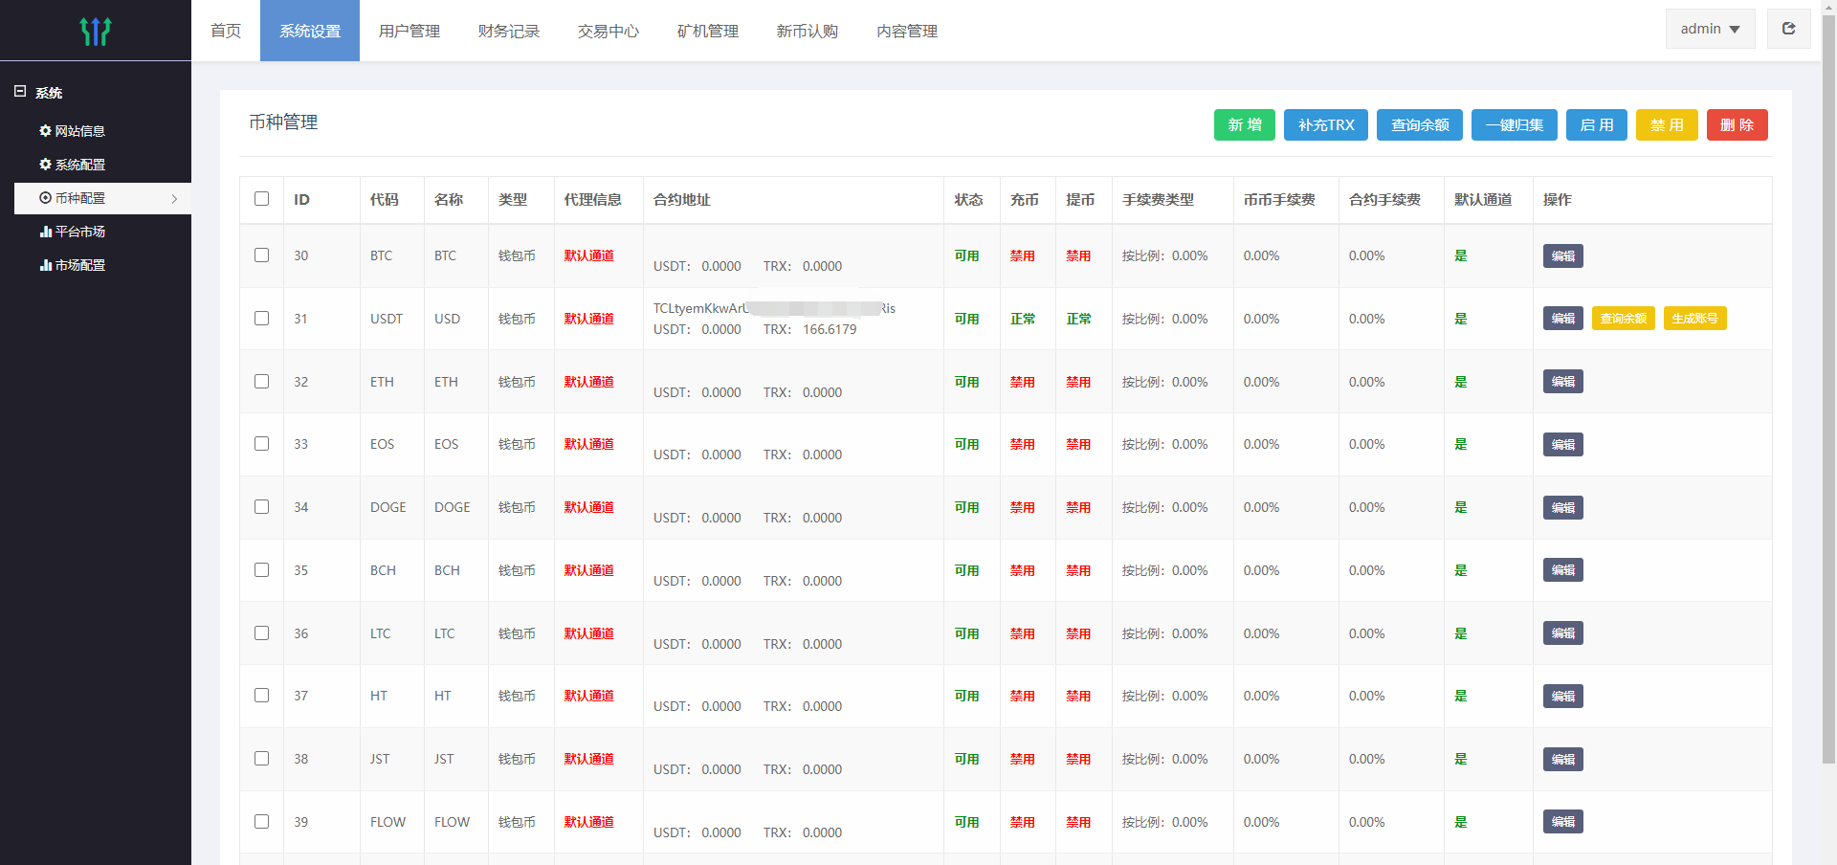Open 网站信息 gear icon in sidebar

(x=45, y=131)
